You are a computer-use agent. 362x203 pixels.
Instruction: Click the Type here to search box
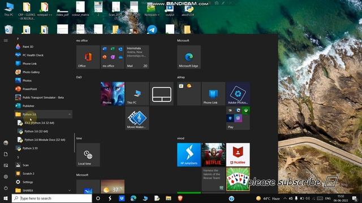click(52, 198)
